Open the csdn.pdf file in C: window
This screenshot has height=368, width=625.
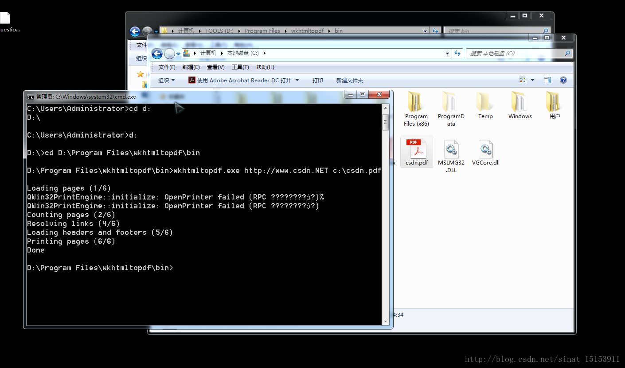[x=416, y=152]
